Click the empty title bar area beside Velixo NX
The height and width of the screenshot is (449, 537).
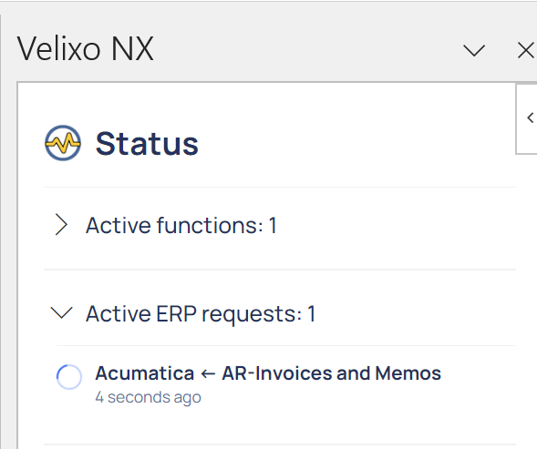[308, 49]
